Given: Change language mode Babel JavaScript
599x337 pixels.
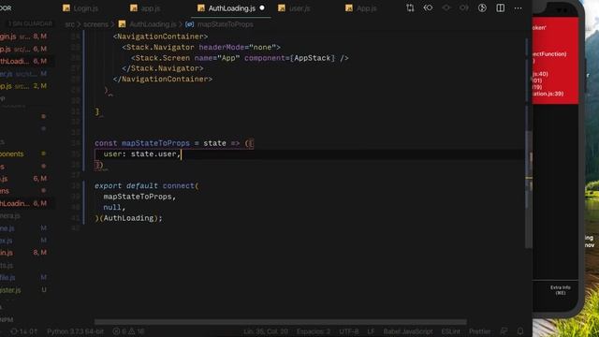Looking at the screenshot, I should 408,331.
